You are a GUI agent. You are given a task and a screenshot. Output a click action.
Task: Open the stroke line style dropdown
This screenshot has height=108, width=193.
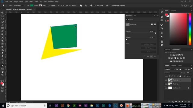coord(54,5)
